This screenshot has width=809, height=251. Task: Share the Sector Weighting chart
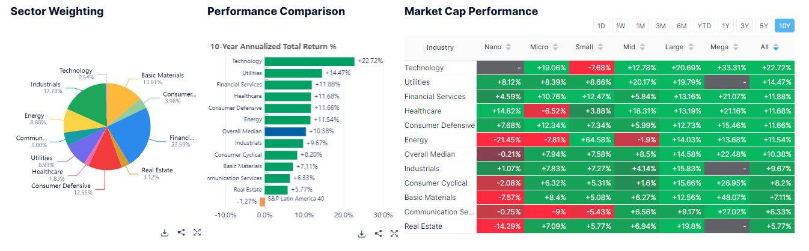pos(181,233)
